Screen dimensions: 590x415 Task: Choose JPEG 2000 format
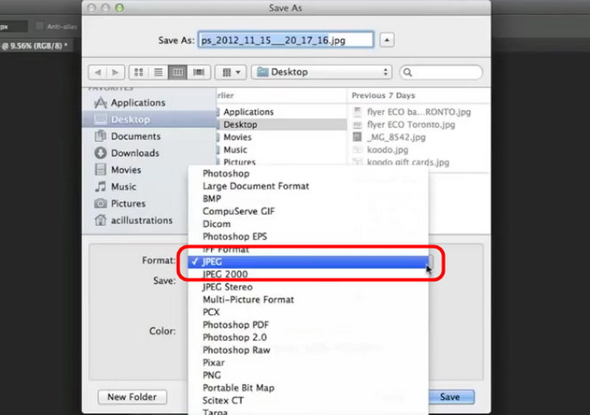tap(308, 274)
